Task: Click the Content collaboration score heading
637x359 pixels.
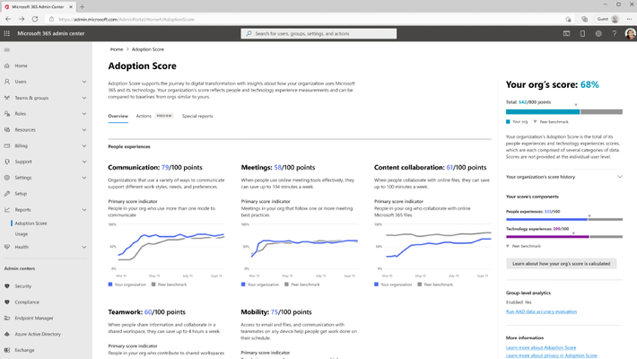Action: (x=431, y=168)
